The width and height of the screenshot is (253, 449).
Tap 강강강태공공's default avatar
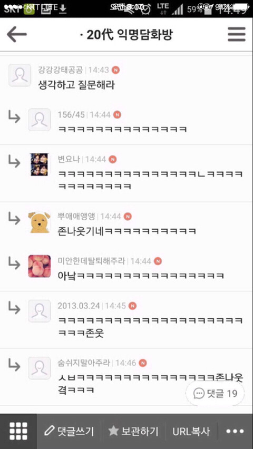click(20, 75)
